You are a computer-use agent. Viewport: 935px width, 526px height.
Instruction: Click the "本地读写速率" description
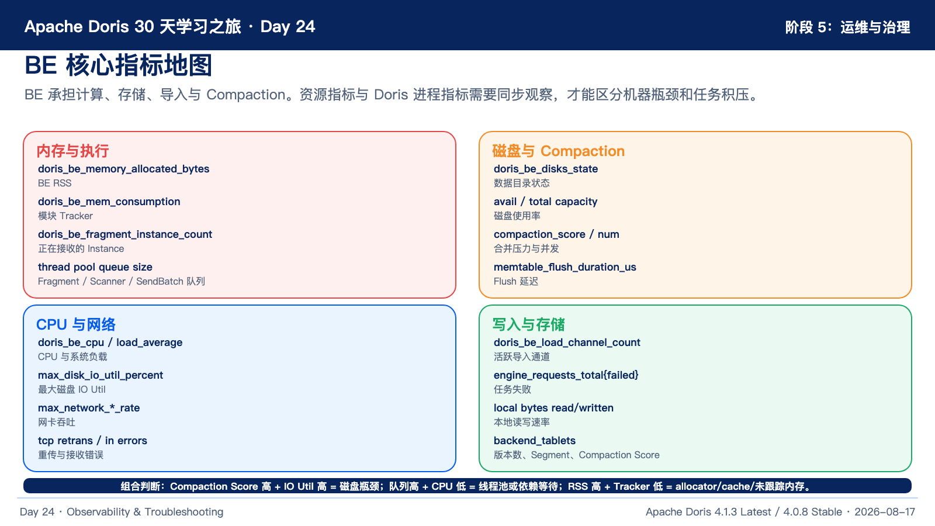click(x=521, y=422)
